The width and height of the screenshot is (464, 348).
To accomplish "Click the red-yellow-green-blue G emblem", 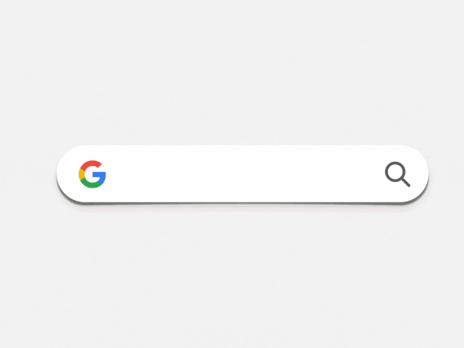I will click(x=92, y=174).
